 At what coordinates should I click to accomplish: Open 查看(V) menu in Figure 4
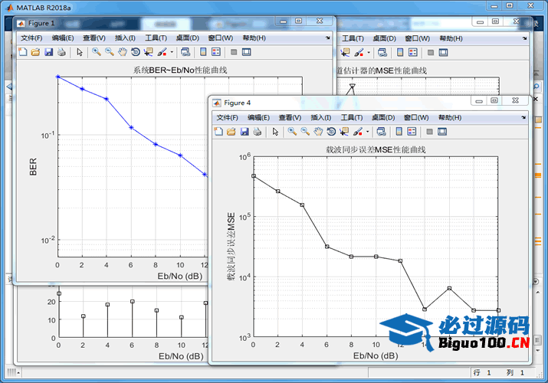(x=290, y=118)
